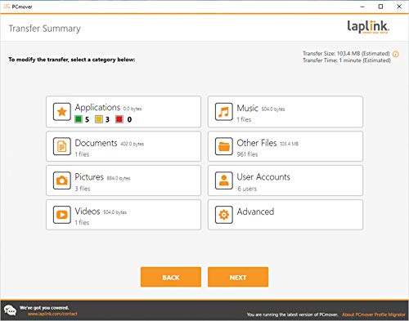This screenshot has height=321, width=409.
Task: Open About PCmover Profile Migrator link
Action: click(374, 314)
